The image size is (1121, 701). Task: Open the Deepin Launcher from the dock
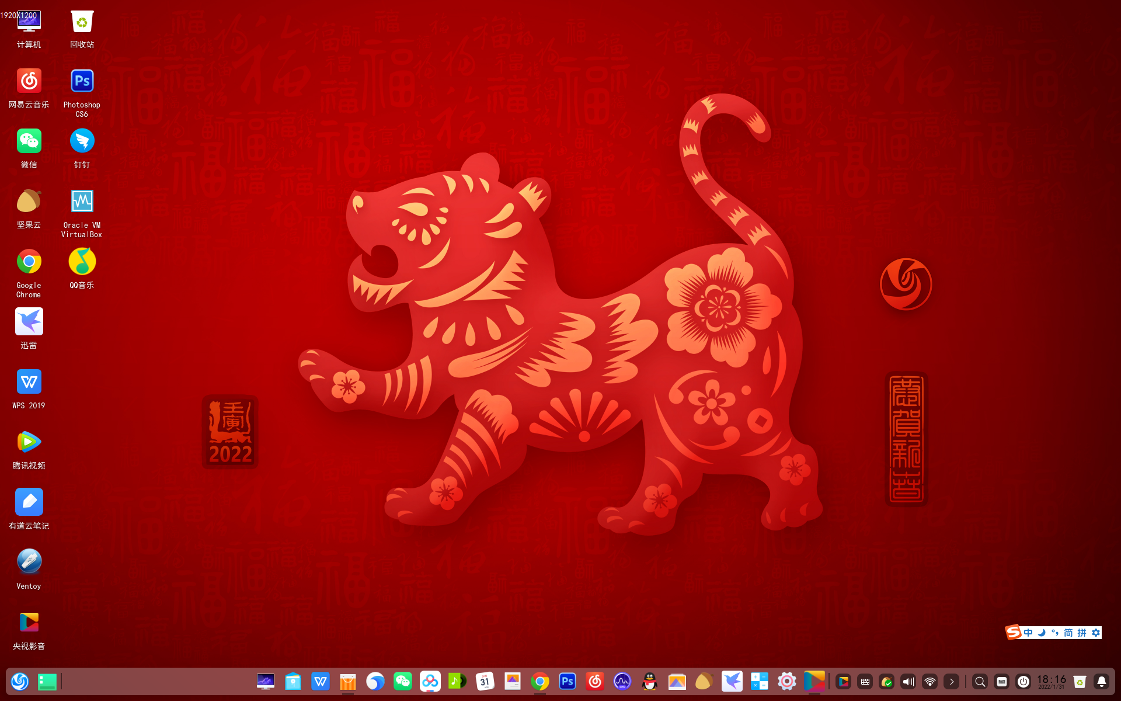coord(19,681)
